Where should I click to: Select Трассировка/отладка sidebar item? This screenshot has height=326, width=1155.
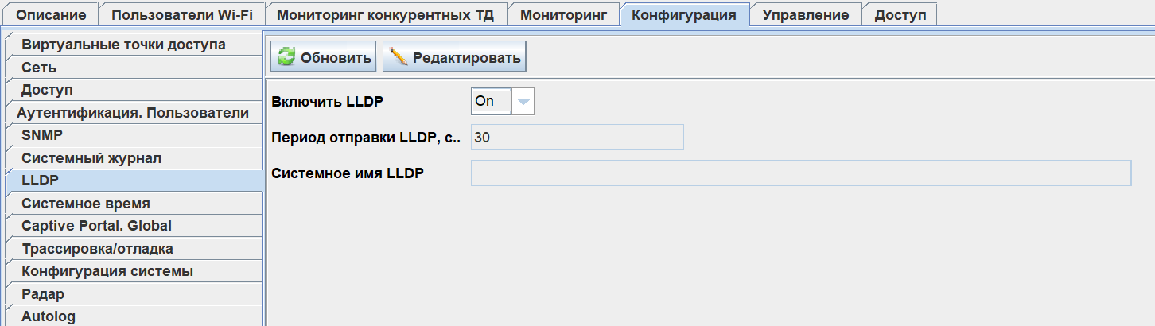pyautogui.click(x=97, y=249)
